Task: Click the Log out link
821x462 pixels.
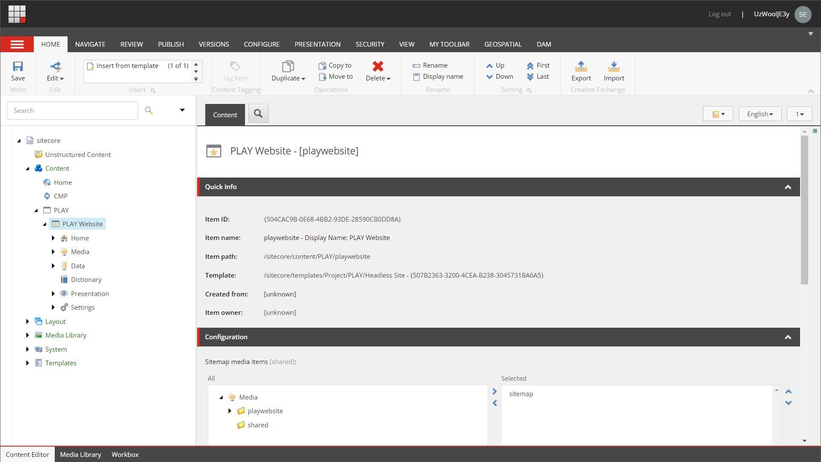Action: coord(720,14)
